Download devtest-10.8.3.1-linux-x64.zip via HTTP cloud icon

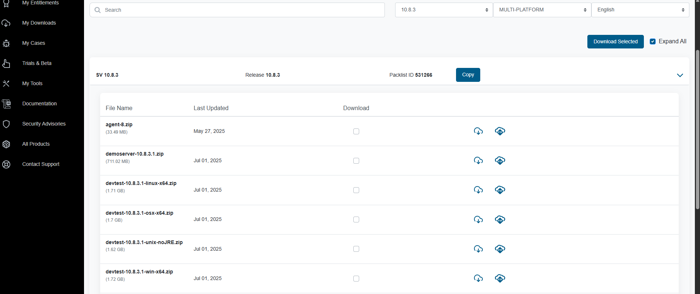pos(478,190)
